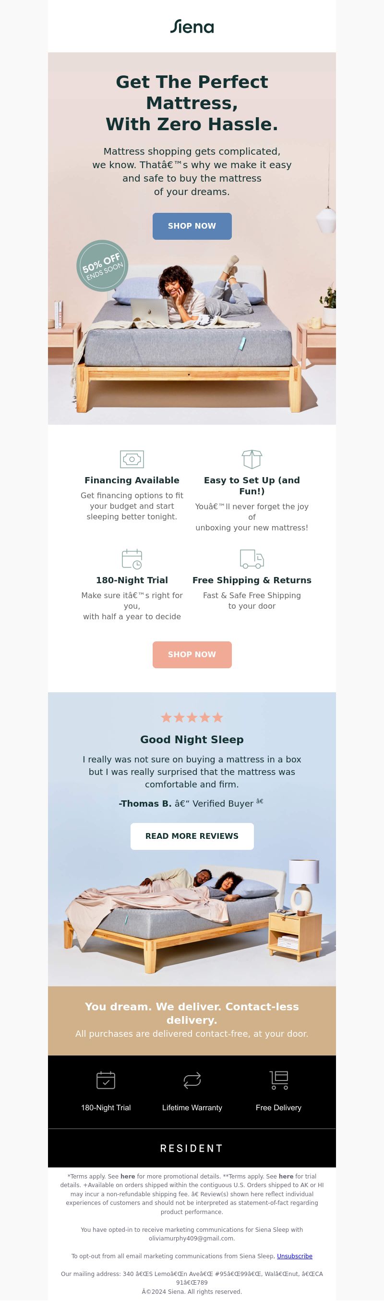Click the Free Delivery cart icon
This screenshot has width=384, height=1301.
(x=278, y=1080)
